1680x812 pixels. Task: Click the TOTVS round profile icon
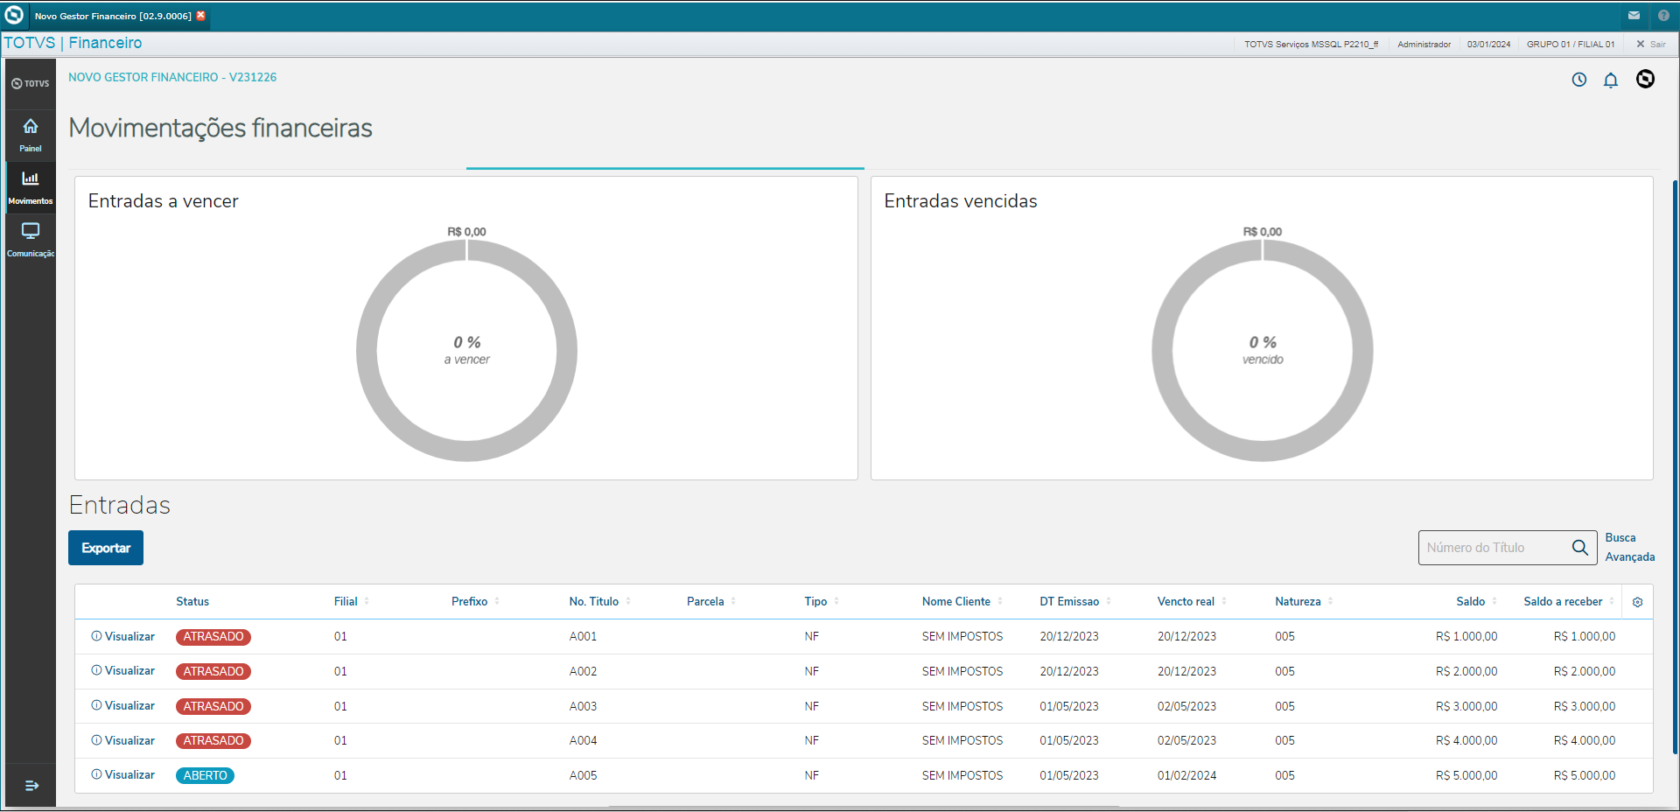(x=1646, y=80)
